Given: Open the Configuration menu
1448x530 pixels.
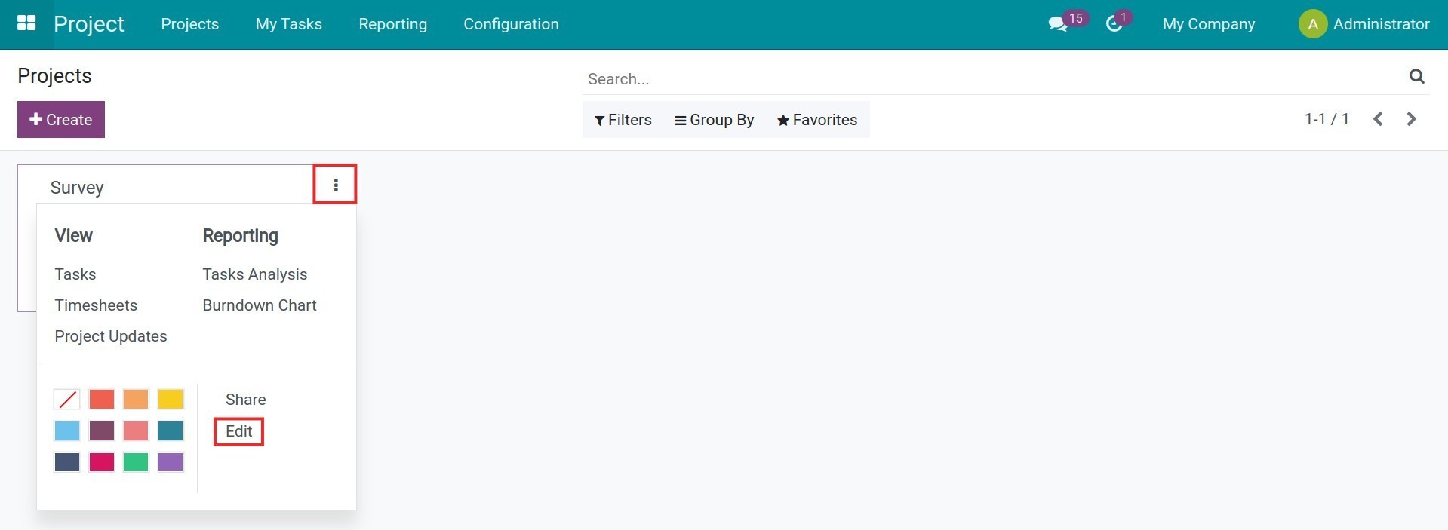Looking at the screenshot, I should (511, 24).
